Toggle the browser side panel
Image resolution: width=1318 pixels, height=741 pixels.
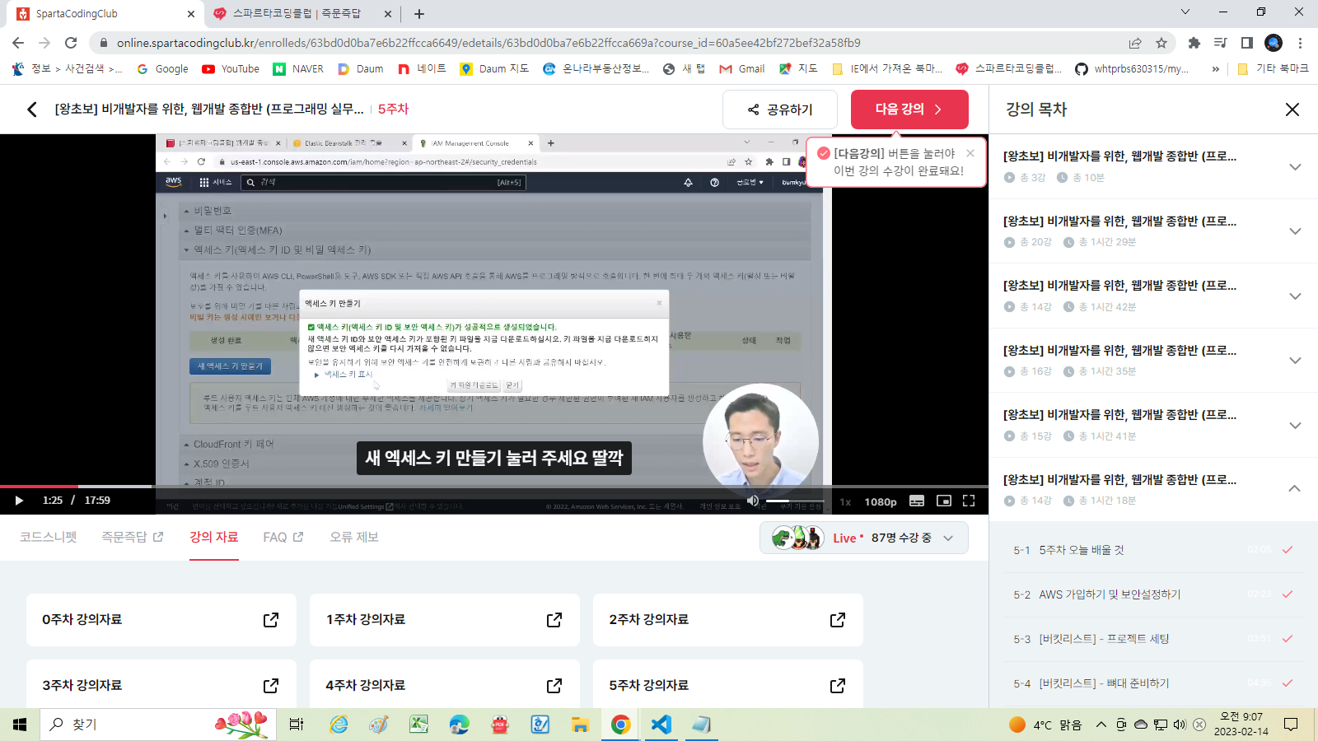[x=1246, y=43]
